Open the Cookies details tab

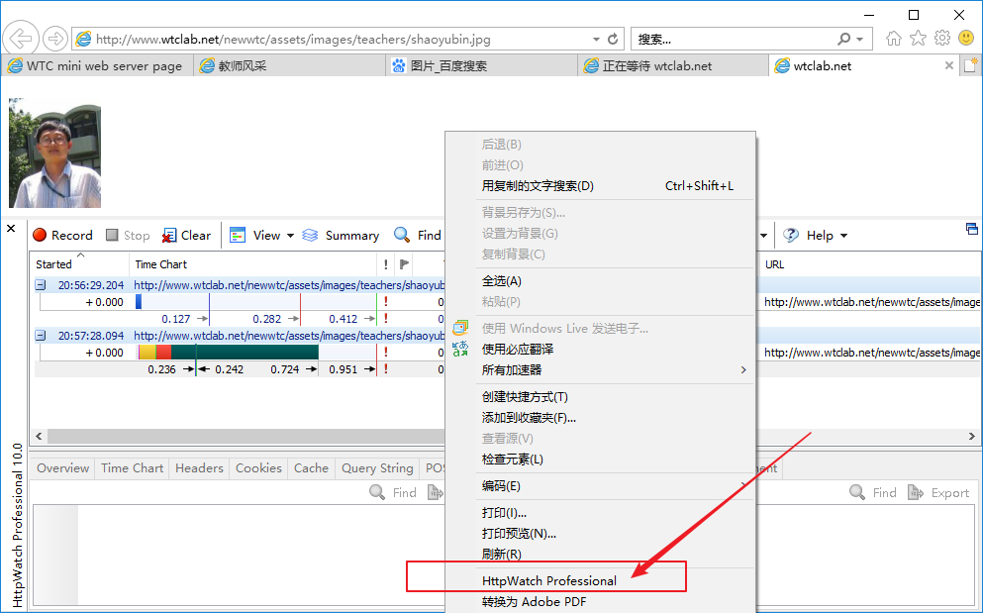[258, 468]
